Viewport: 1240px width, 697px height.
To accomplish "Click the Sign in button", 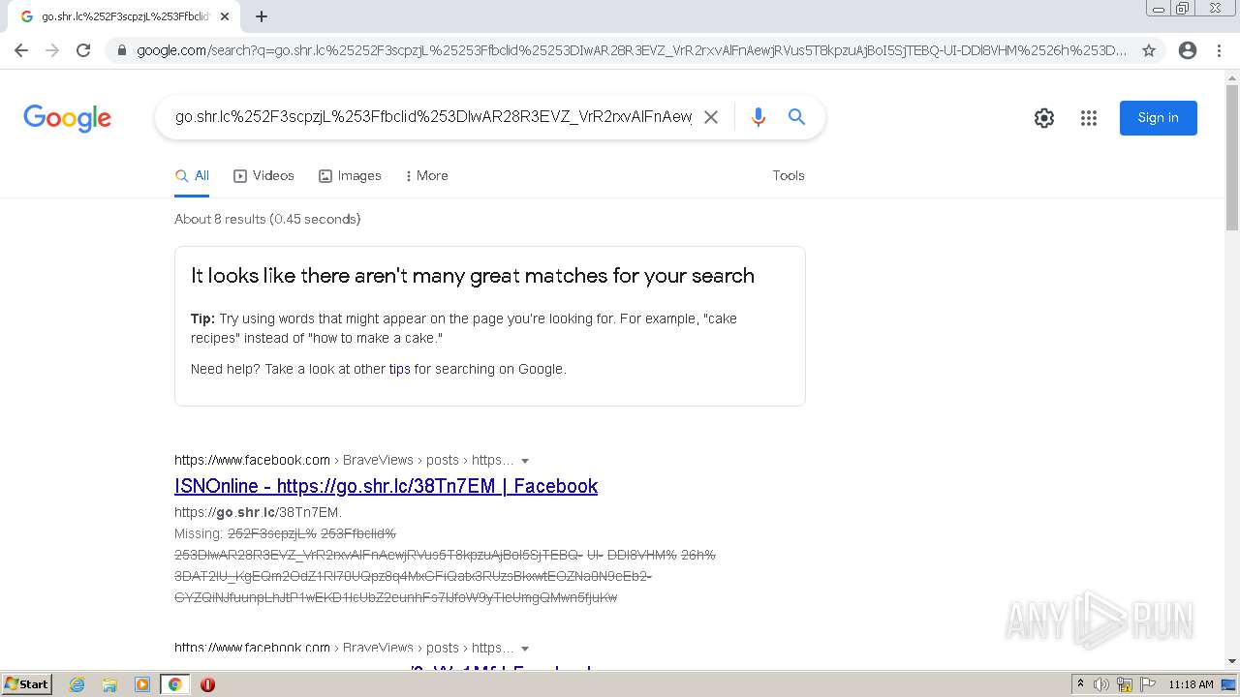I will tap(1159, 118).
